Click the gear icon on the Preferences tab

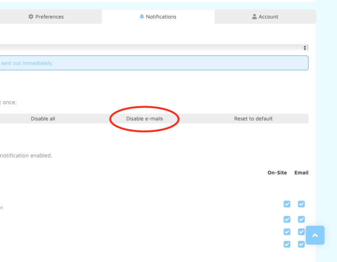click(x=31, y=17)
